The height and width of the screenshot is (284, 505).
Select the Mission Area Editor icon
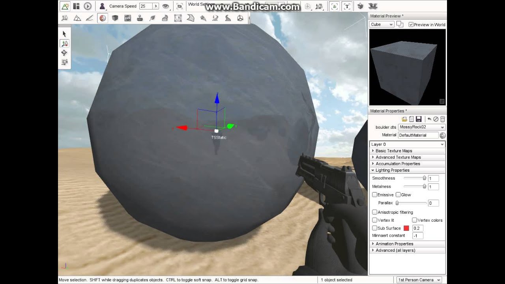(178, 18)
